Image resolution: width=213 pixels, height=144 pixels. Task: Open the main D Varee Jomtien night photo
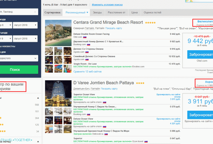[x=58, y=94]
